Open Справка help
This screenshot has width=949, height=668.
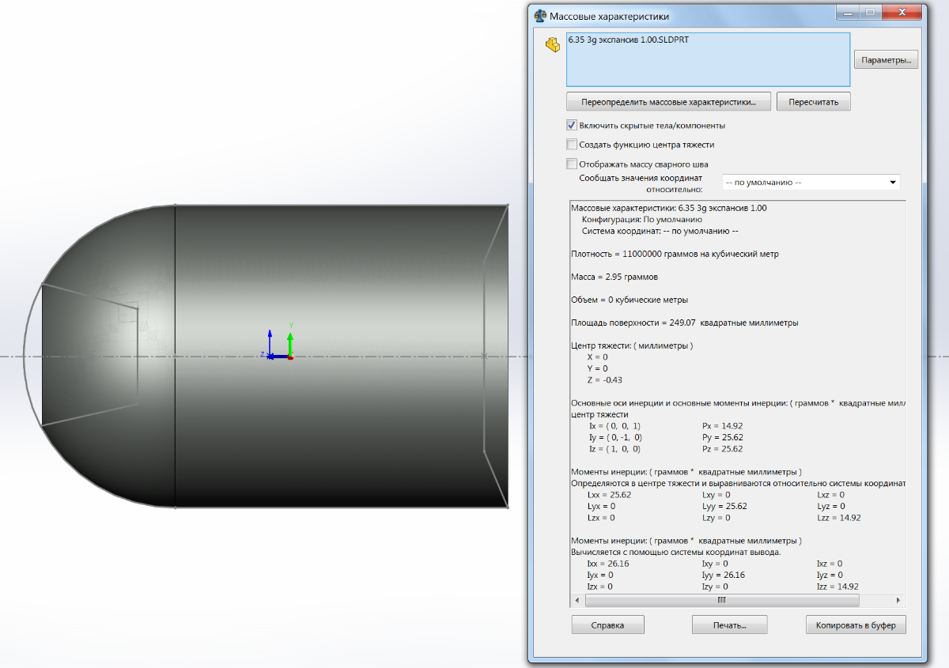point(607,625)
